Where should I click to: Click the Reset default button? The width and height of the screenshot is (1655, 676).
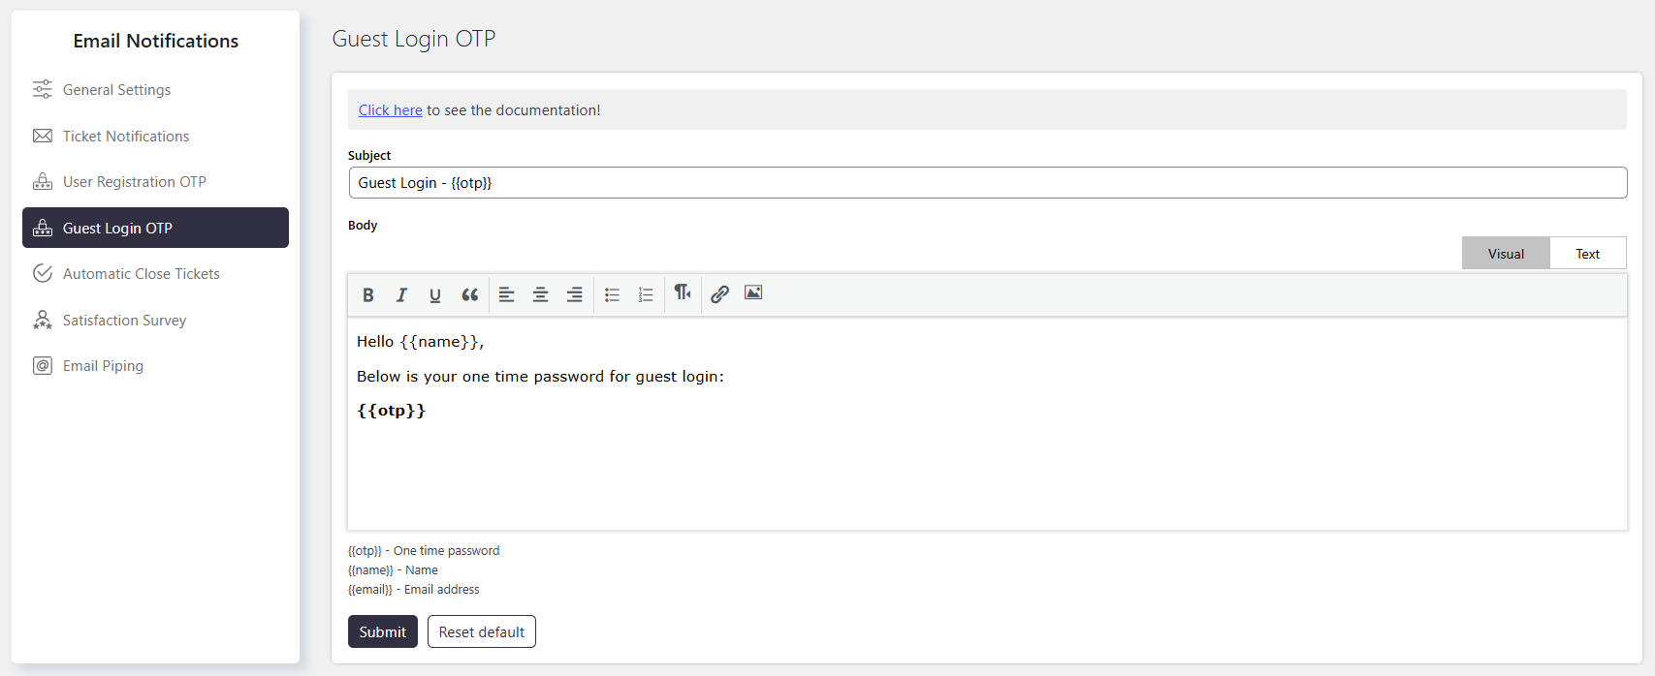tap(482, 631)
